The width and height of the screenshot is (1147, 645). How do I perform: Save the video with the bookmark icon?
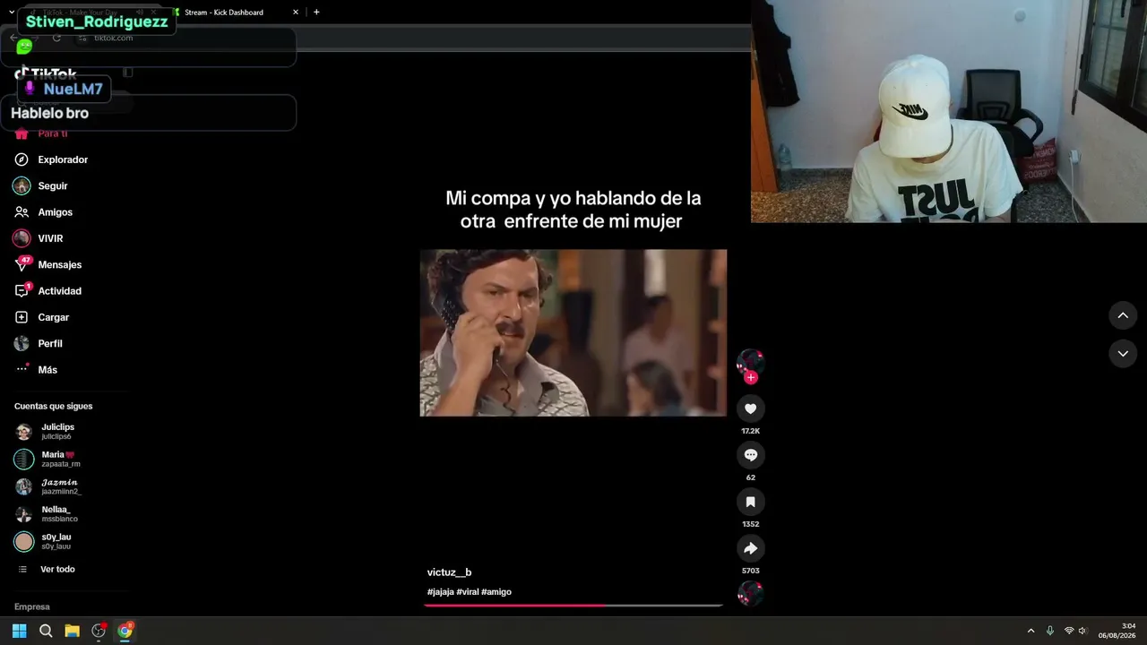point(751,502)
